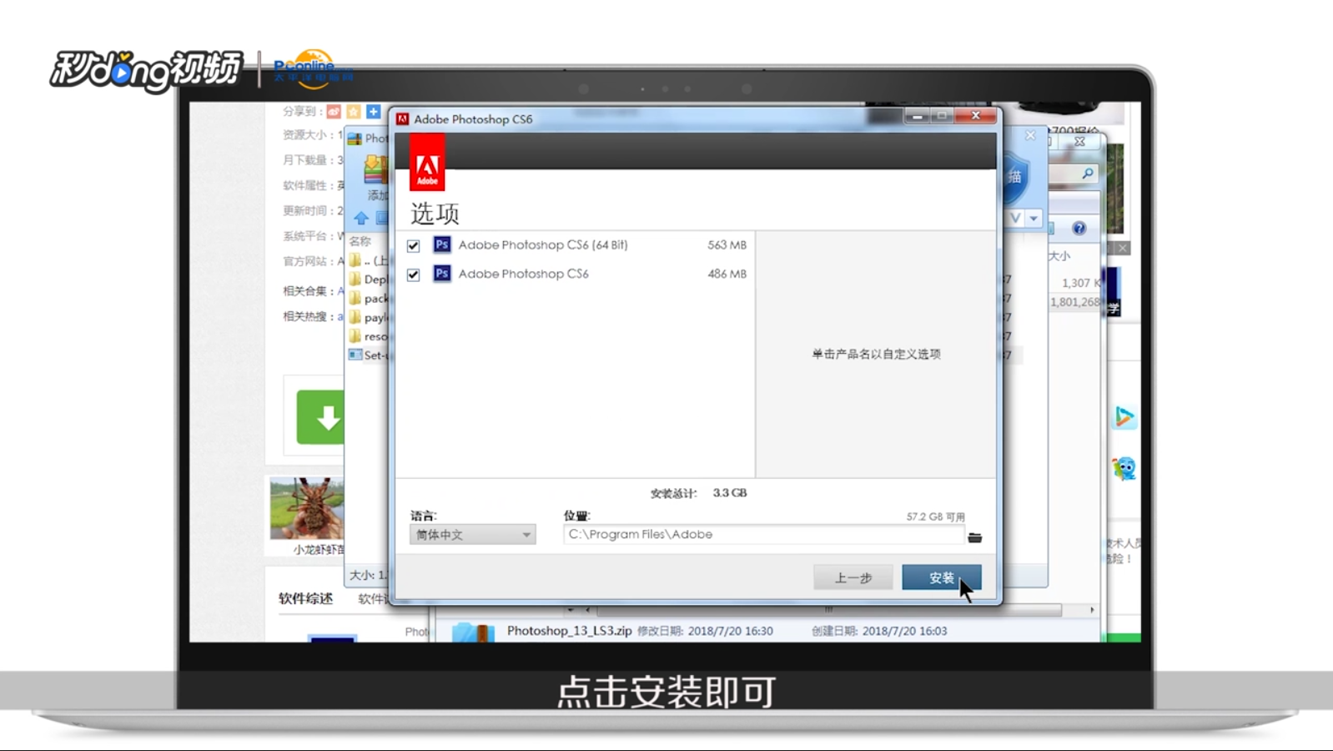Click the blue play triangle icon on webpage

pyautogui.click(x=1124, y=416)
